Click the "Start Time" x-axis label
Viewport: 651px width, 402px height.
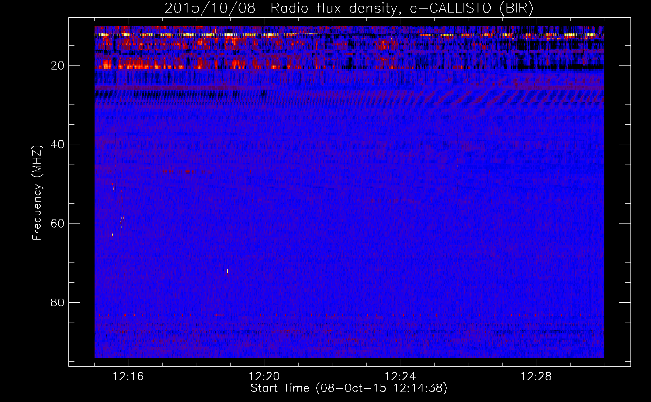pyautogui.click(x=349, y=388)
